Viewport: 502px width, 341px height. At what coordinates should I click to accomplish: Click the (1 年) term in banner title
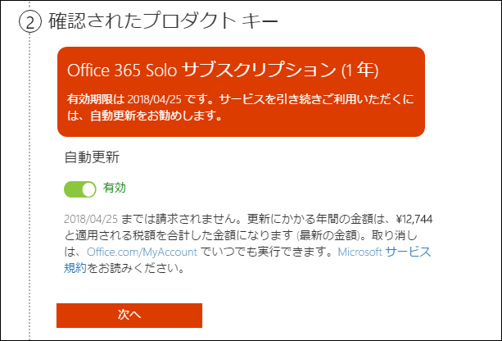click(x=360, y=70)
